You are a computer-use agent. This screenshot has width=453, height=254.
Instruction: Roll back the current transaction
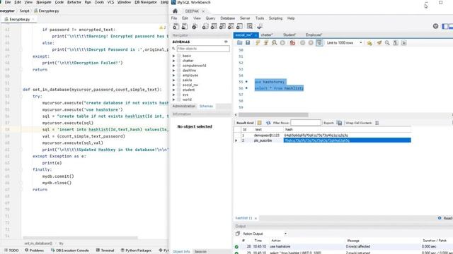pos(311,43)
